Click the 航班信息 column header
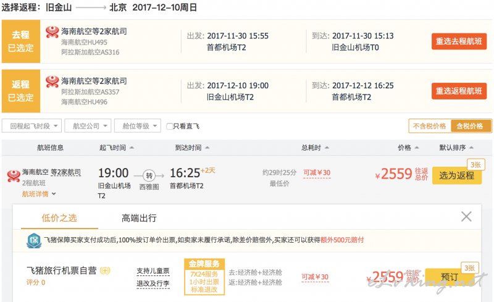 pyautogui.click(x=51, y=148)
